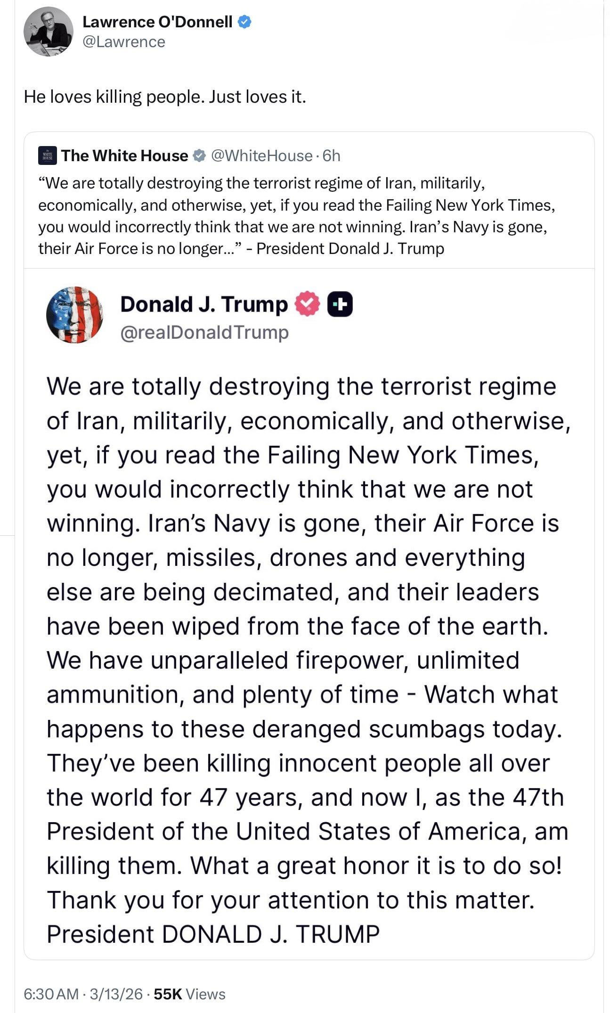This screenshot has height=1013, width=610.
Task: Open the @WhiteHouse handle
Action: [262, 155]
